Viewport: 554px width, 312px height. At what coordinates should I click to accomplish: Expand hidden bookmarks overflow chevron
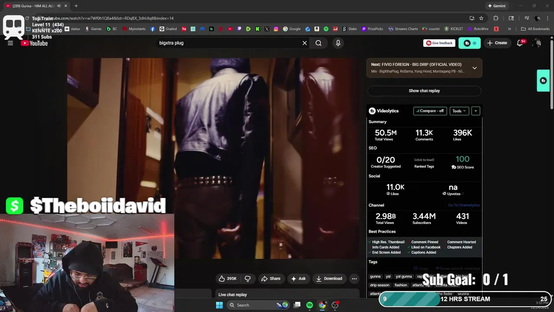pos(509,29)
